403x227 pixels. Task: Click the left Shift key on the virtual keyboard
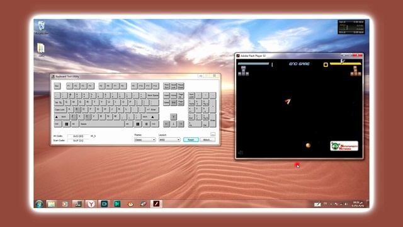[62, 117]
